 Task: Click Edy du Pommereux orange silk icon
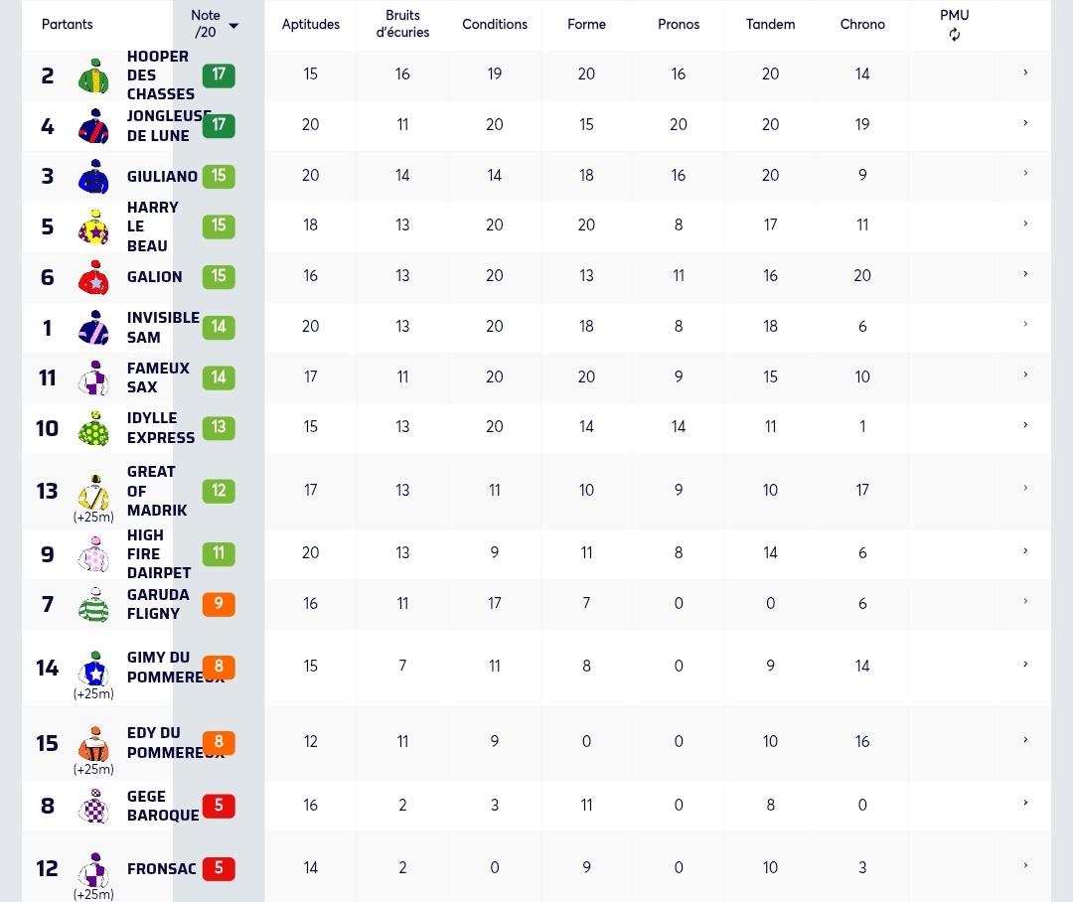click(93, 744)
